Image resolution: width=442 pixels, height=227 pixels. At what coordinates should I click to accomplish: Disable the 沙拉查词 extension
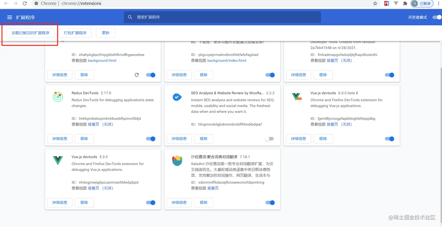click(270, 202)
